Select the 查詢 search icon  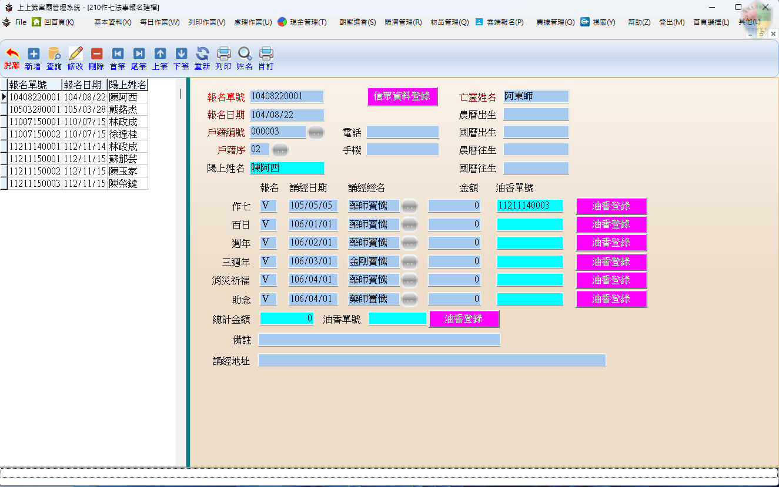point(54,57)
